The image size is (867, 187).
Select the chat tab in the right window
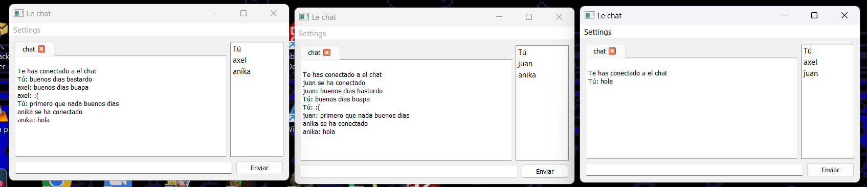[599, 51]
